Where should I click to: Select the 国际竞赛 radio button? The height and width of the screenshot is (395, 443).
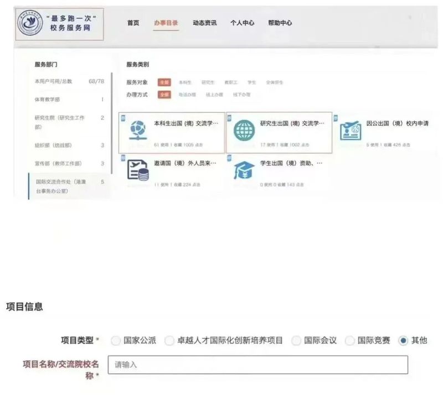(350, 341)
